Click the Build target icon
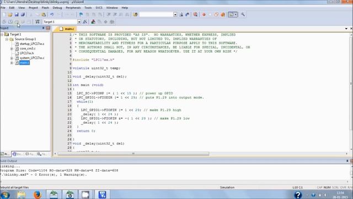The image size is (353, 199). tap(10, 22)
